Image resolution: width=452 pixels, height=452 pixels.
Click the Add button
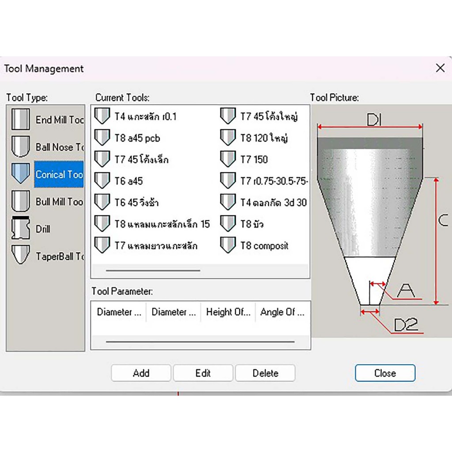(141, 373)
